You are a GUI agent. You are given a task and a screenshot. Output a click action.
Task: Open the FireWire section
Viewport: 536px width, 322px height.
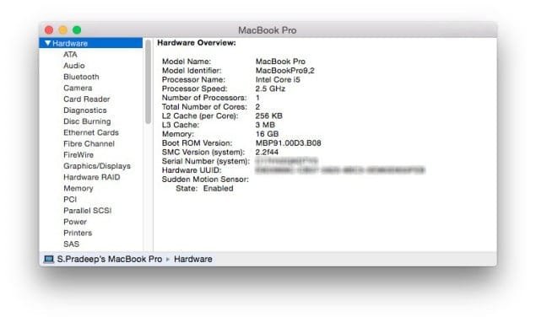tap(79, 155)
